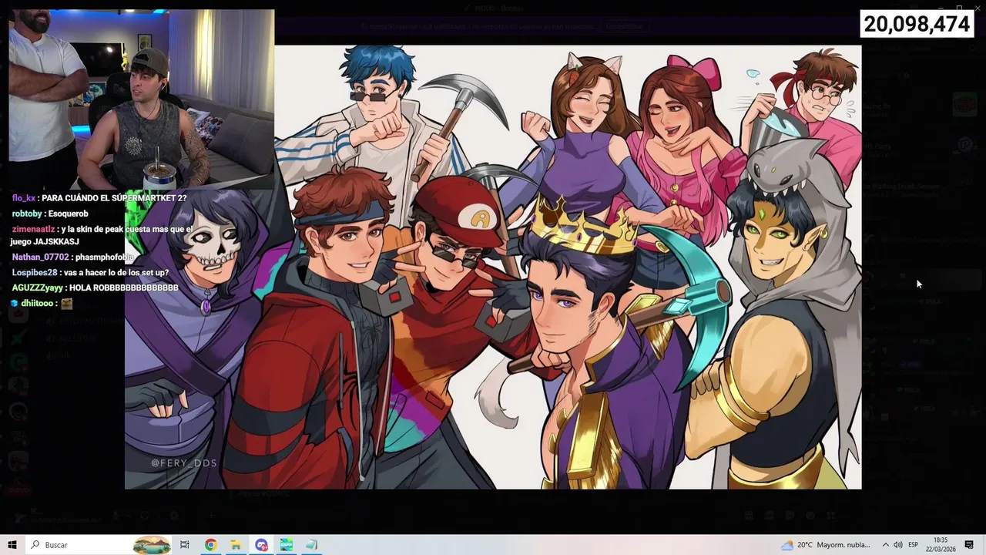
Task: Click message 'HOLA ROBBBBBBBBBBBBBB'
Action: tap(124, 288)
